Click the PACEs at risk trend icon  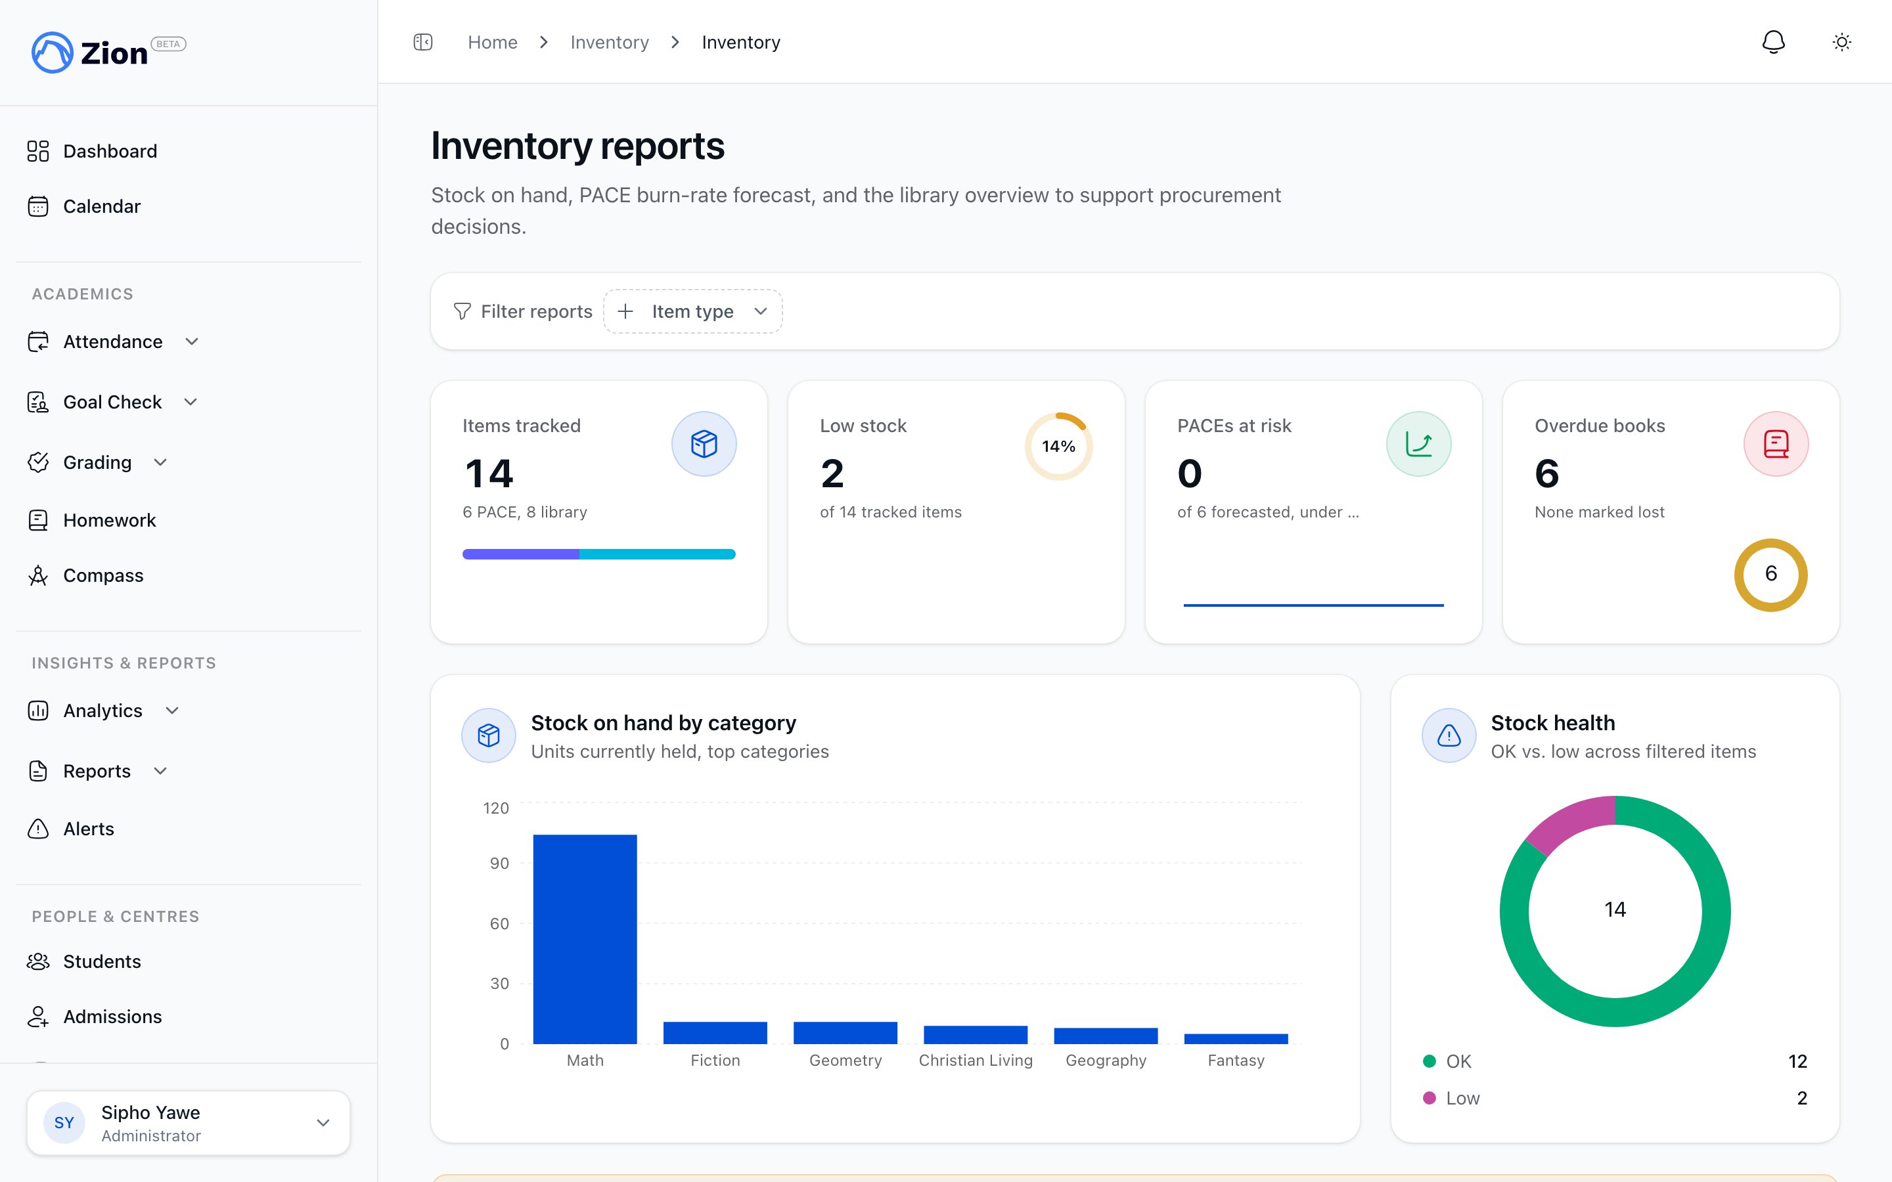coord(1418,444)
